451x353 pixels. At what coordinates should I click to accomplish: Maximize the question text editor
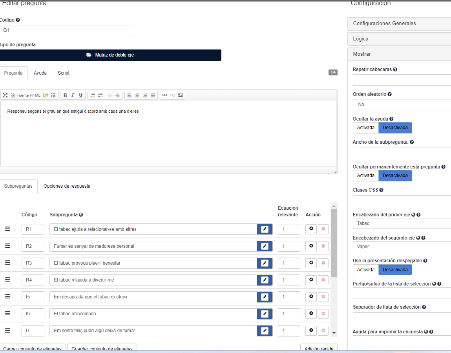[x=5, y=95]
